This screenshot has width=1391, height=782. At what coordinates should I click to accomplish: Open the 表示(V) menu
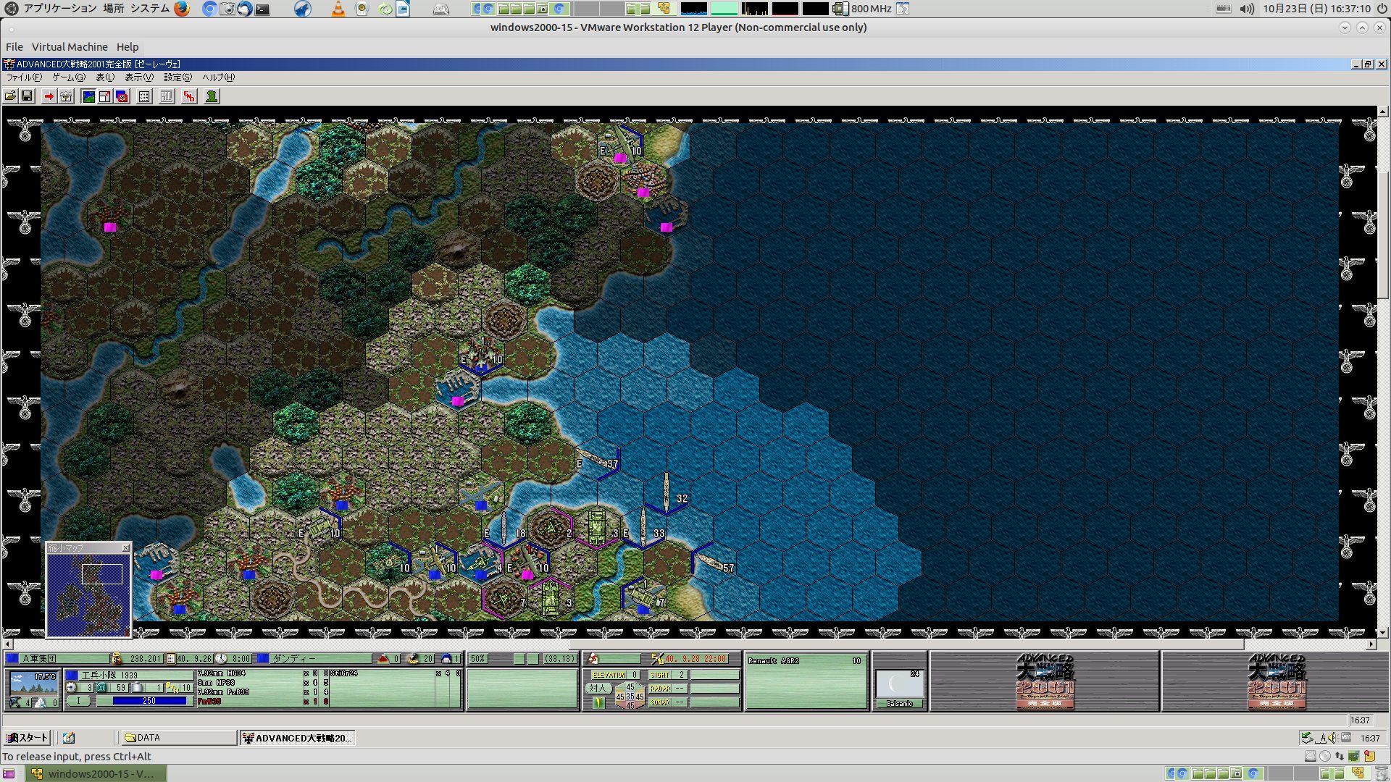pyautogui.click(x=139, y=77)
